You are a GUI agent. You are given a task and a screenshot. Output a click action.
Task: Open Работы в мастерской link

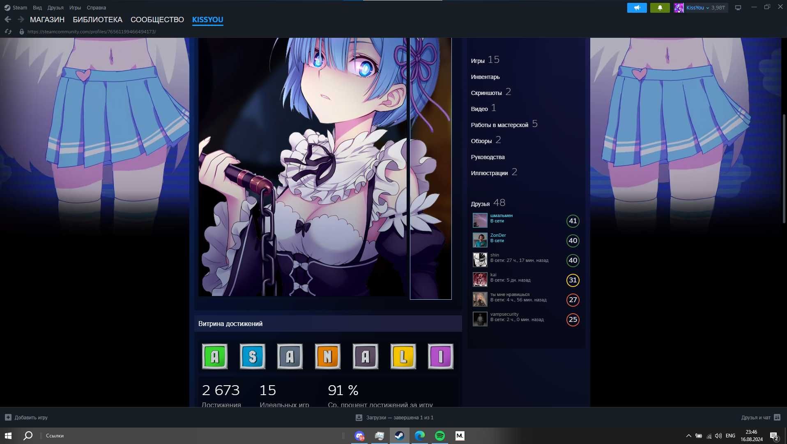[504, 124]
